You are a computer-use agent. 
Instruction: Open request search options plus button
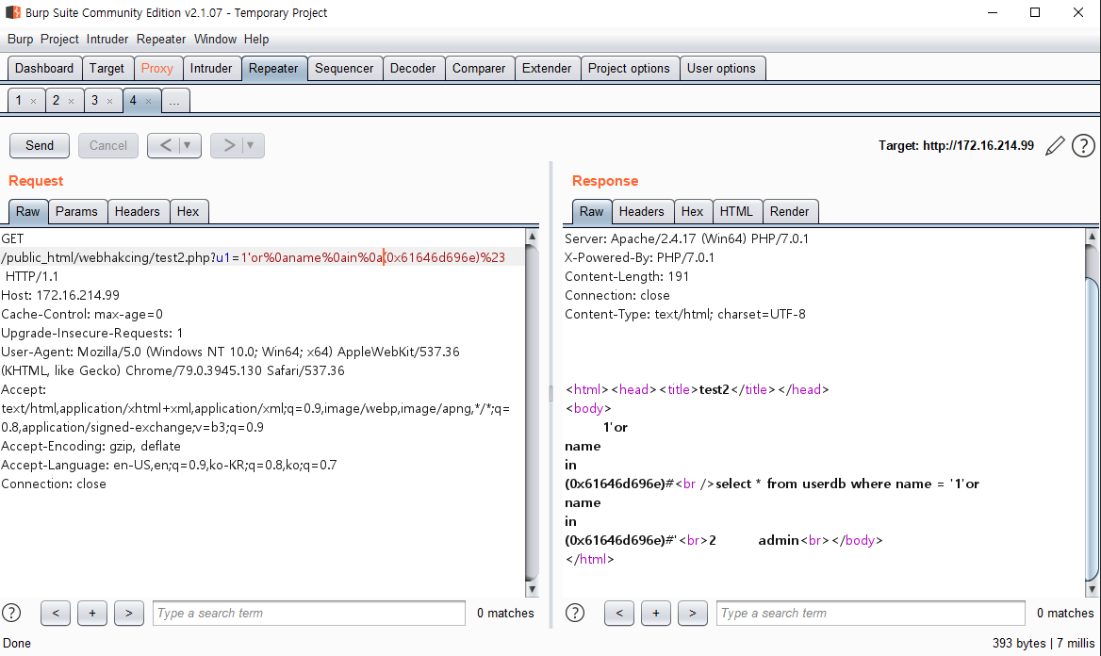tap(92, 614)
